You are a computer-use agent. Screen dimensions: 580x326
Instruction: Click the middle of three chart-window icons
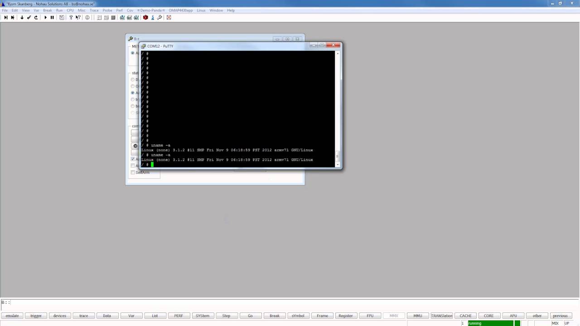coord(129,17)
